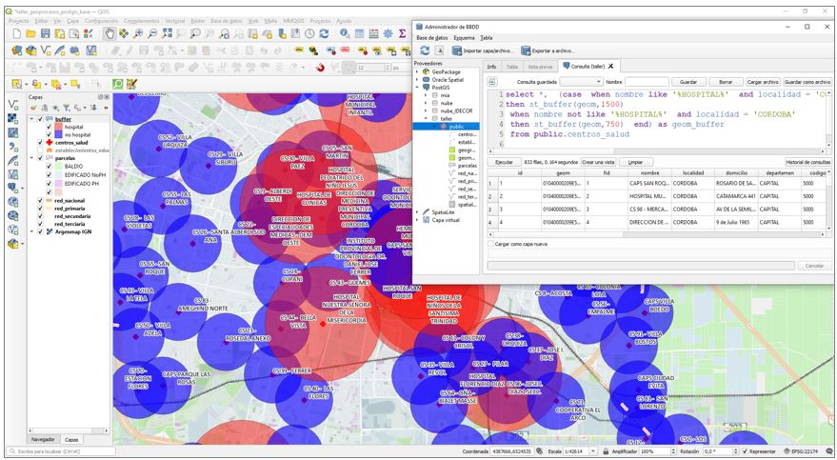This screenshot has height=460, width=837.
Task: Toggle the red magnet snapping icon
Action: pyautogui.click(x=320, y=68)
